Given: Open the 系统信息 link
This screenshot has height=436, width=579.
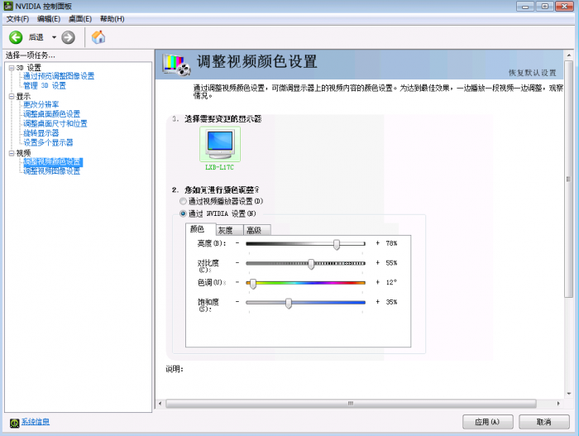Looking at the screenshot, I should click(36, 422).
